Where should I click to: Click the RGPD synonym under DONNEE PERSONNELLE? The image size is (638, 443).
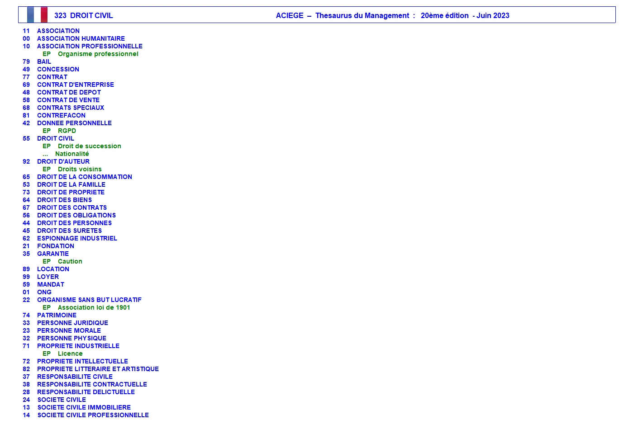tap(67, 131)
